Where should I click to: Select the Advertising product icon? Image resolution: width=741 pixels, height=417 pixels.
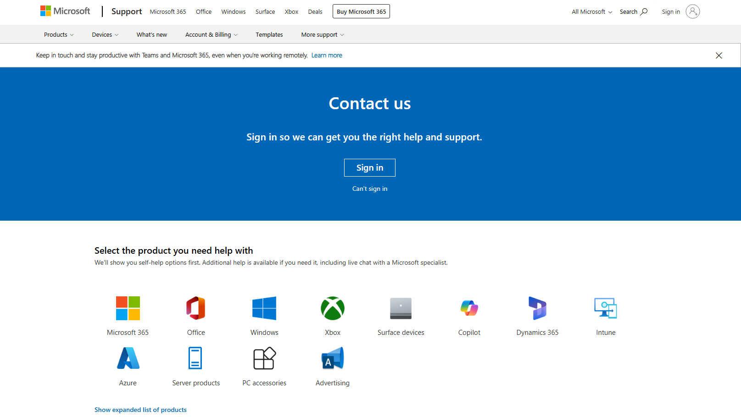pyautogui.click(x=333, y=358)
